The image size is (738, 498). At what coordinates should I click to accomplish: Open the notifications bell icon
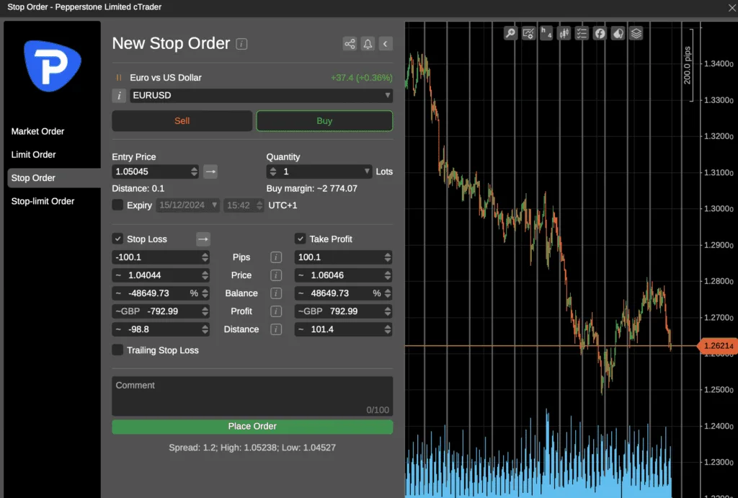click(x=368, y=43)
